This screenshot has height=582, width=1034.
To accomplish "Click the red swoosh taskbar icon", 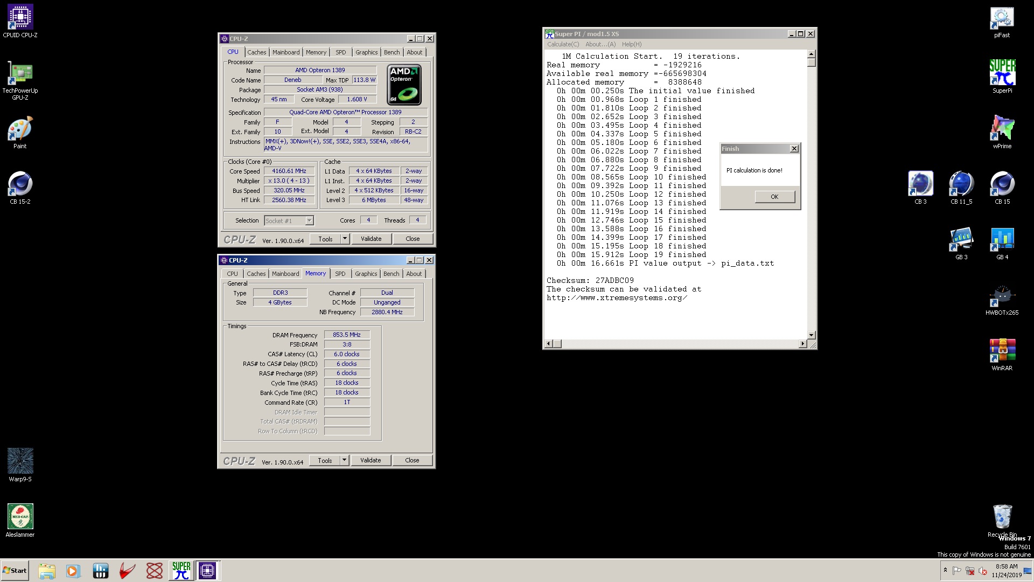I will click(x=127, y=571).
